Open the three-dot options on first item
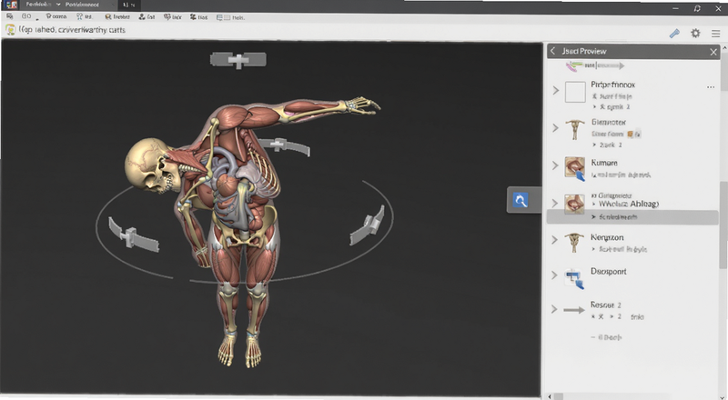Screen dimensions: 728x400 [711, 87]
